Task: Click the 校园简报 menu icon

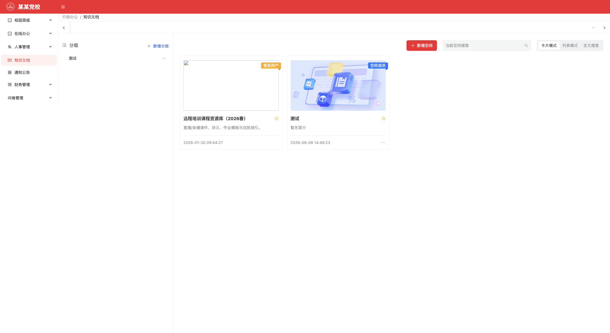Action: click(x=10, y=20)
